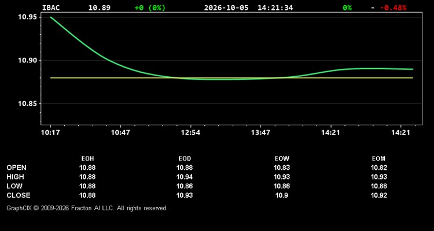Click the 10:17 time axis label
Screen dimensions: 434x231
[x=50, y=133]
